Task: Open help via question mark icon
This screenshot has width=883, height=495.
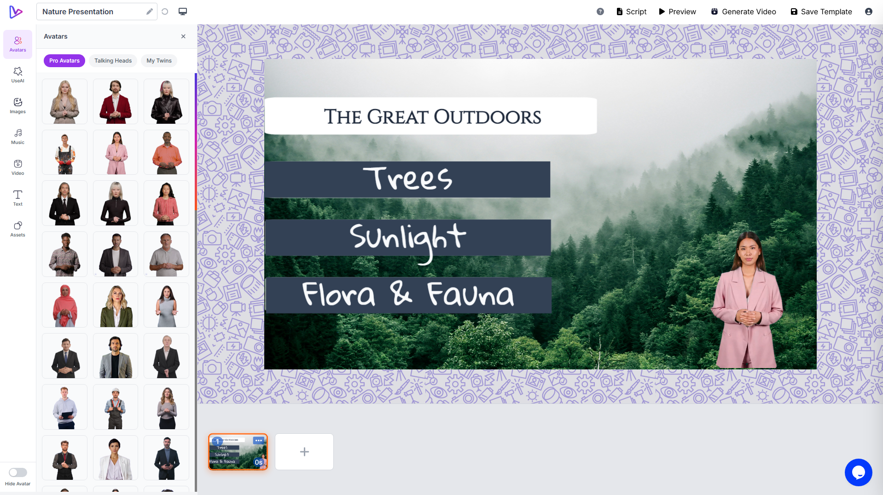Action: coord(600,12)
